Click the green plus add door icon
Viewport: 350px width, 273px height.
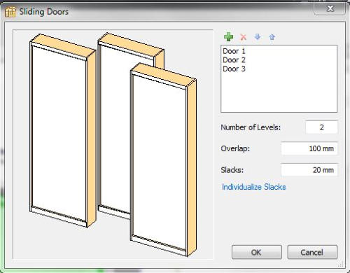coord(228,37)
